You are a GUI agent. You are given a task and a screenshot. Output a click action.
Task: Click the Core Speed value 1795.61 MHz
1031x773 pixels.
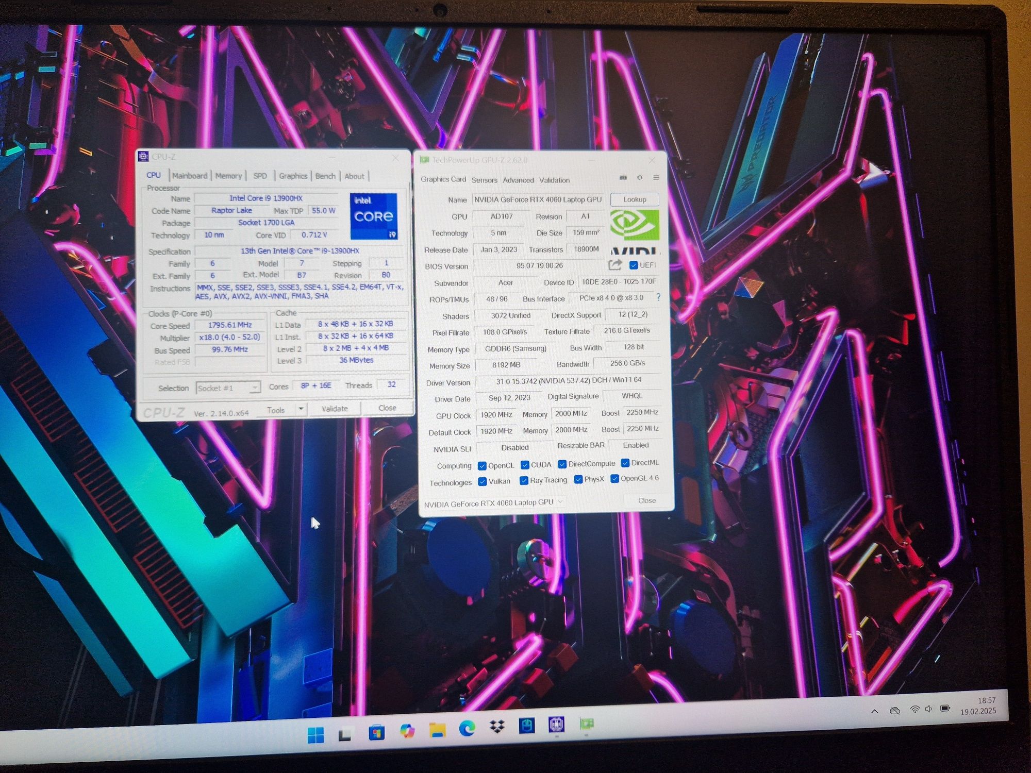click(230, 325)
